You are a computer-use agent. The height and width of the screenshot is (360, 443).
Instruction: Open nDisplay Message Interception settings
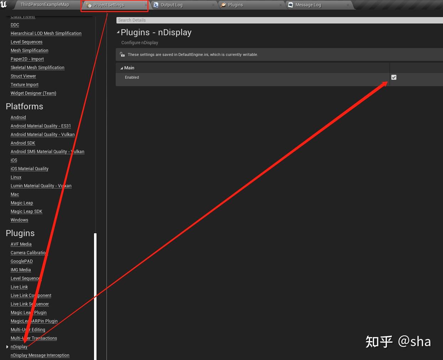[40, 355]
